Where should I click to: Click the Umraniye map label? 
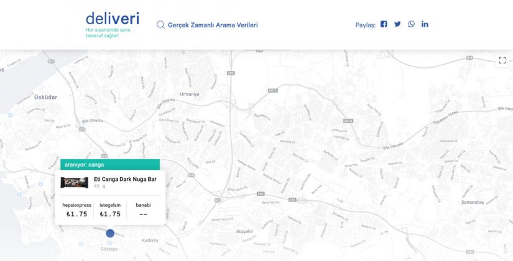click(x=190, y=94)
